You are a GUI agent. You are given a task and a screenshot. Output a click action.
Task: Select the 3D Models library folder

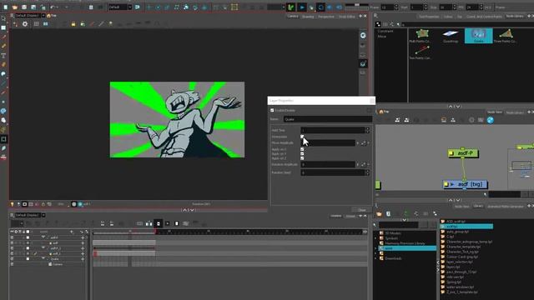pyautogui.click(x=393, y=233)
